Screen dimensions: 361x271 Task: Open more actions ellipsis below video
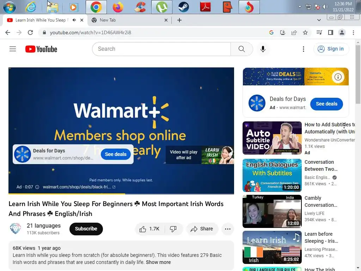point(227,229)
